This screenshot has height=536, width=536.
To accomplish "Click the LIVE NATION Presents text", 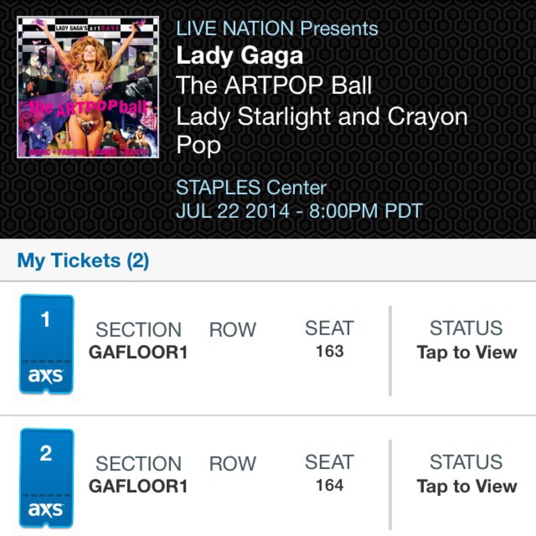I will point(277,28).
